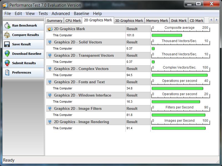Start a test with Run Benchmark
The width and height of the screenshot is (222, 166).
click(x=23, y=25)
